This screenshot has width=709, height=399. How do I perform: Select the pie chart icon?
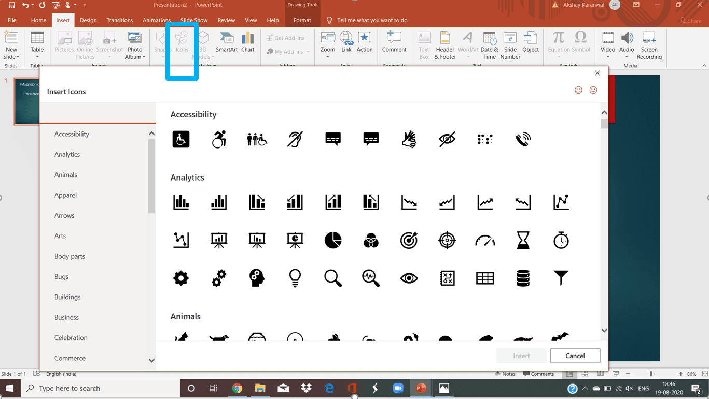click(333, 240)
